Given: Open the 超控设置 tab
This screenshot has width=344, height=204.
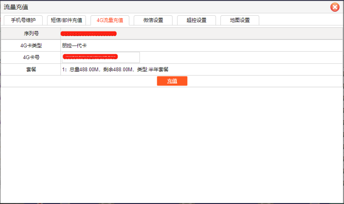Looking at the screenshot, I should pos(196,20).
